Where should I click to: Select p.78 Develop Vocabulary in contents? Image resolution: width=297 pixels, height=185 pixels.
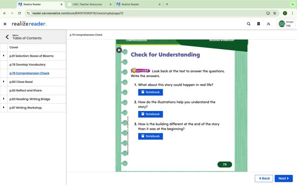pyautogui.click(x=27, y=65)
